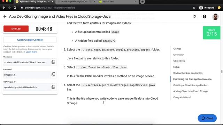This screenshot has height=125, width=223.
Task: Click the lab title heading text
Action: coord(60,17)
